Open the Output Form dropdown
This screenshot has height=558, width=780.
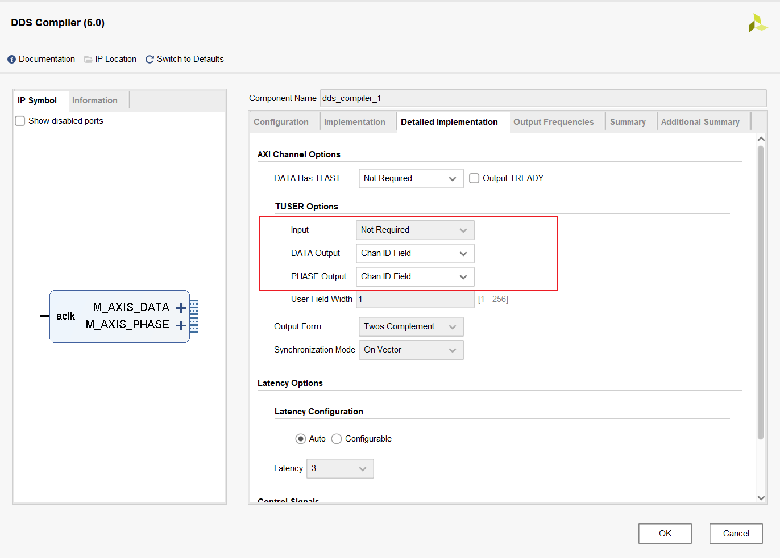pyautogui.click(x=411, y=326)
